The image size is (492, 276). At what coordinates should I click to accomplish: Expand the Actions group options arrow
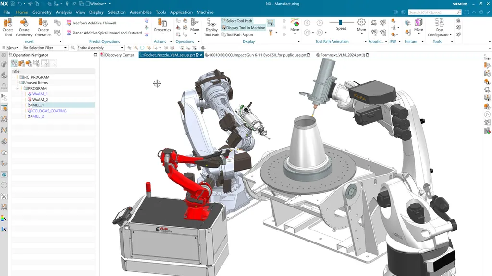click(x=171, y=42)
